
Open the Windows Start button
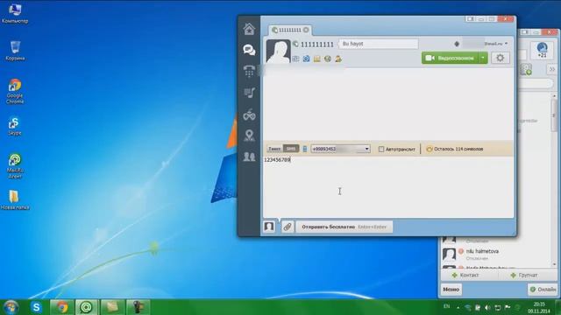coord(11,307)
